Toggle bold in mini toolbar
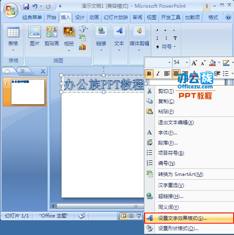 point(149,74)
